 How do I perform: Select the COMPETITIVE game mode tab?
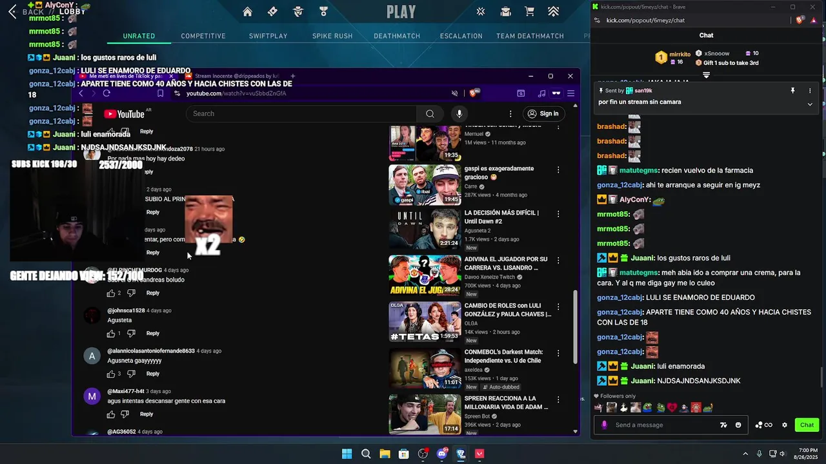click(x=203, y=36)
